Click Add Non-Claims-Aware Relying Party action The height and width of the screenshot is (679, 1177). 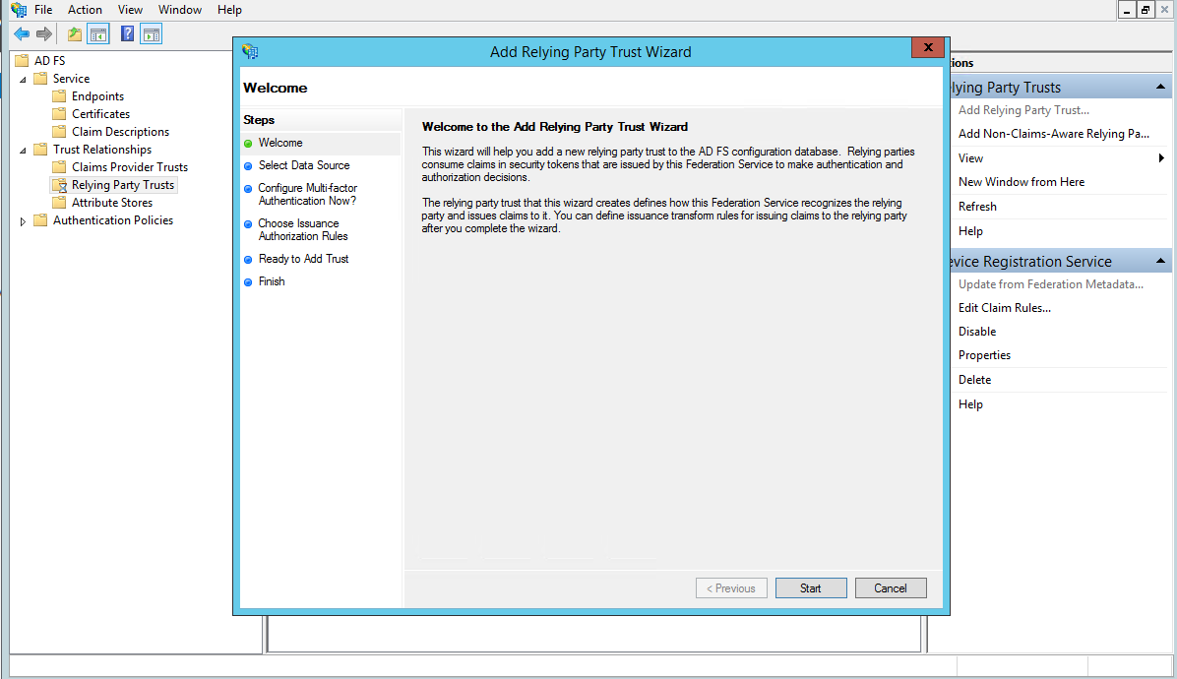pyautogui.click(x=1054, y=134)
